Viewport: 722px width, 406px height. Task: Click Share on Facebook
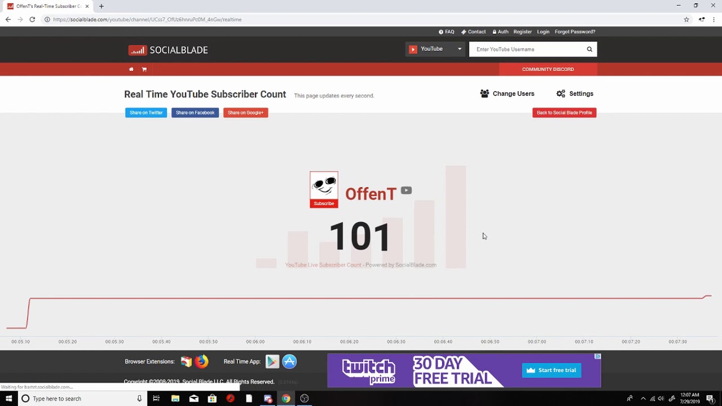click(195, 113)
